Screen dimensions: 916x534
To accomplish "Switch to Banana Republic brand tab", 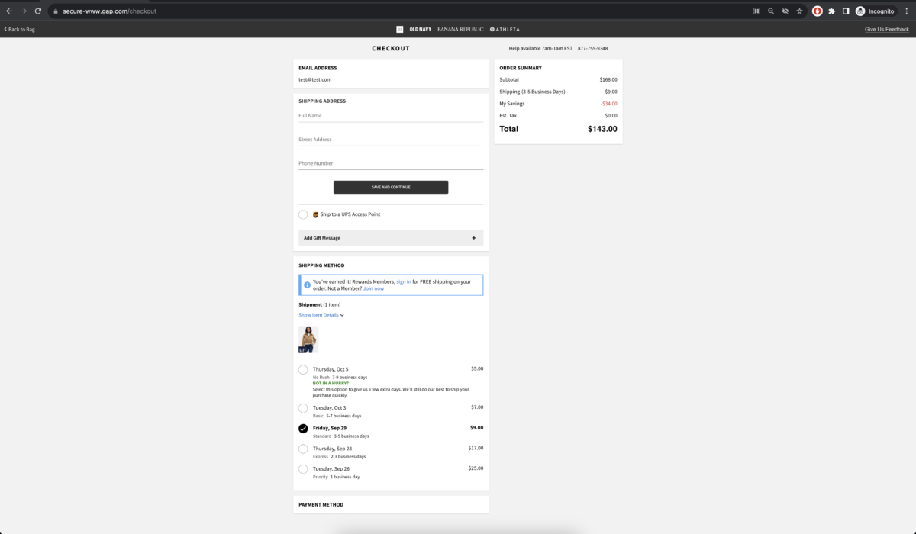I will click(460, 29).
